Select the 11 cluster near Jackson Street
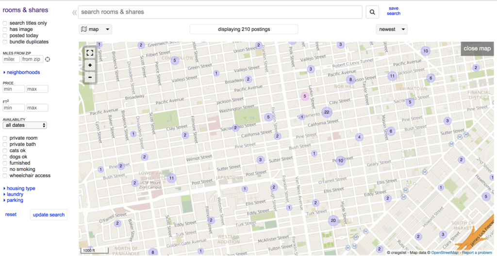The image size is (497, 256). (392, 76)
